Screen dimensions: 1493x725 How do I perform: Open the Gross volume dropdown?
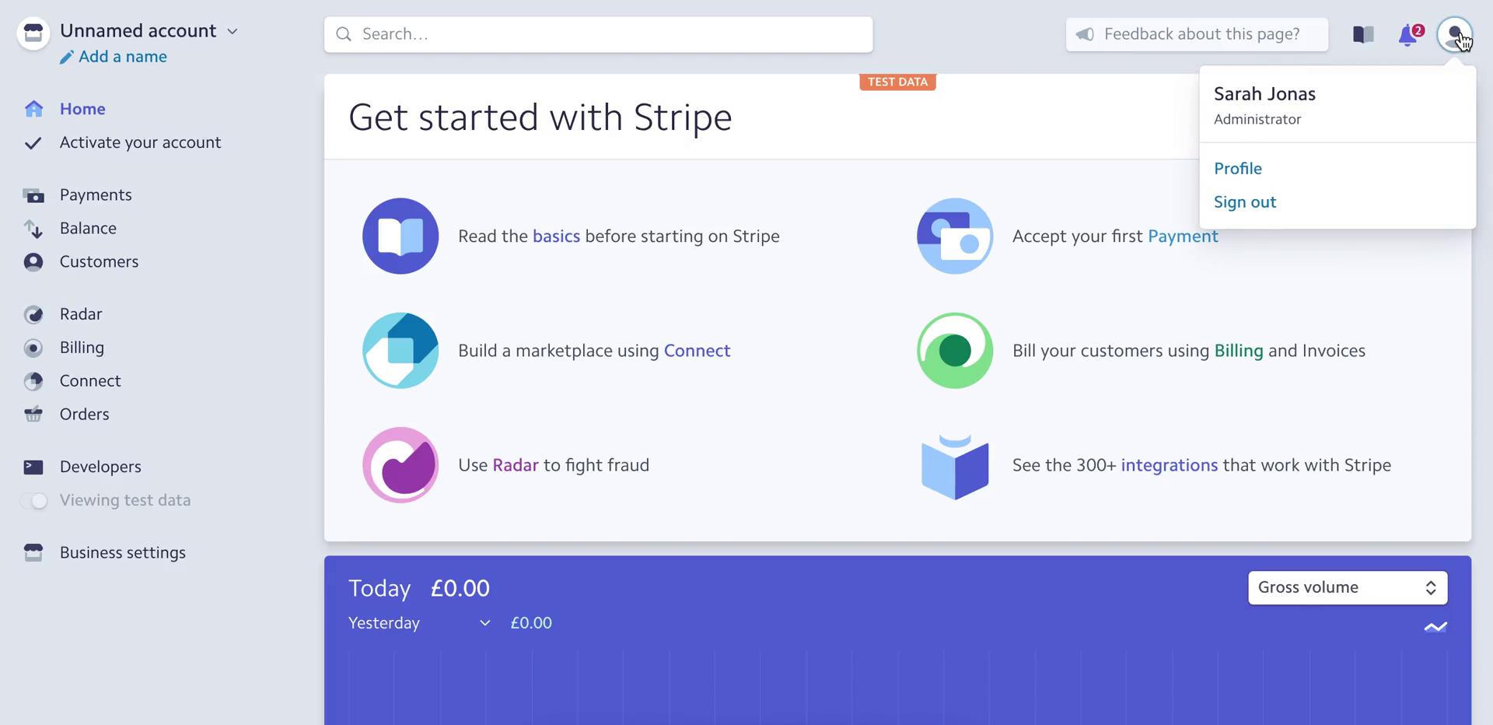[x=1348, y=588]
